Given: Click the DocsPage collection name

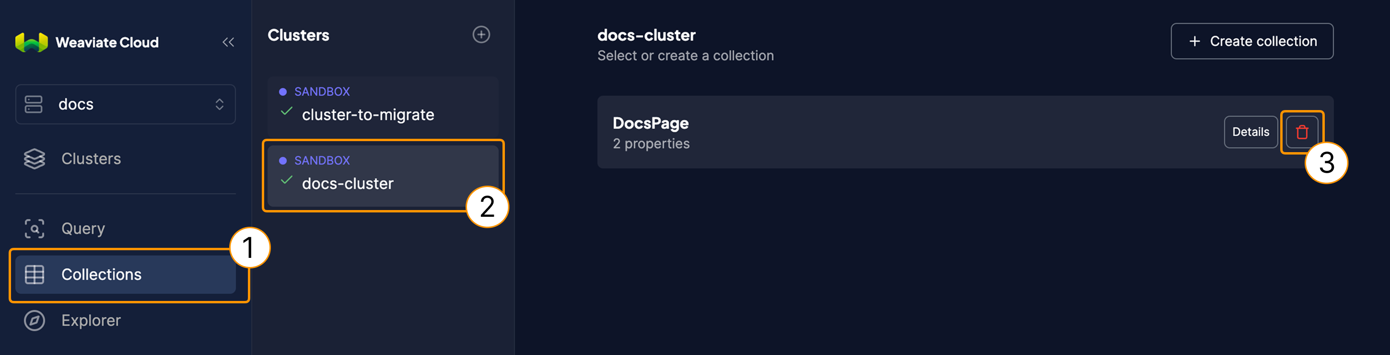Looking at the screenshot, I should [x=650, y=123].
